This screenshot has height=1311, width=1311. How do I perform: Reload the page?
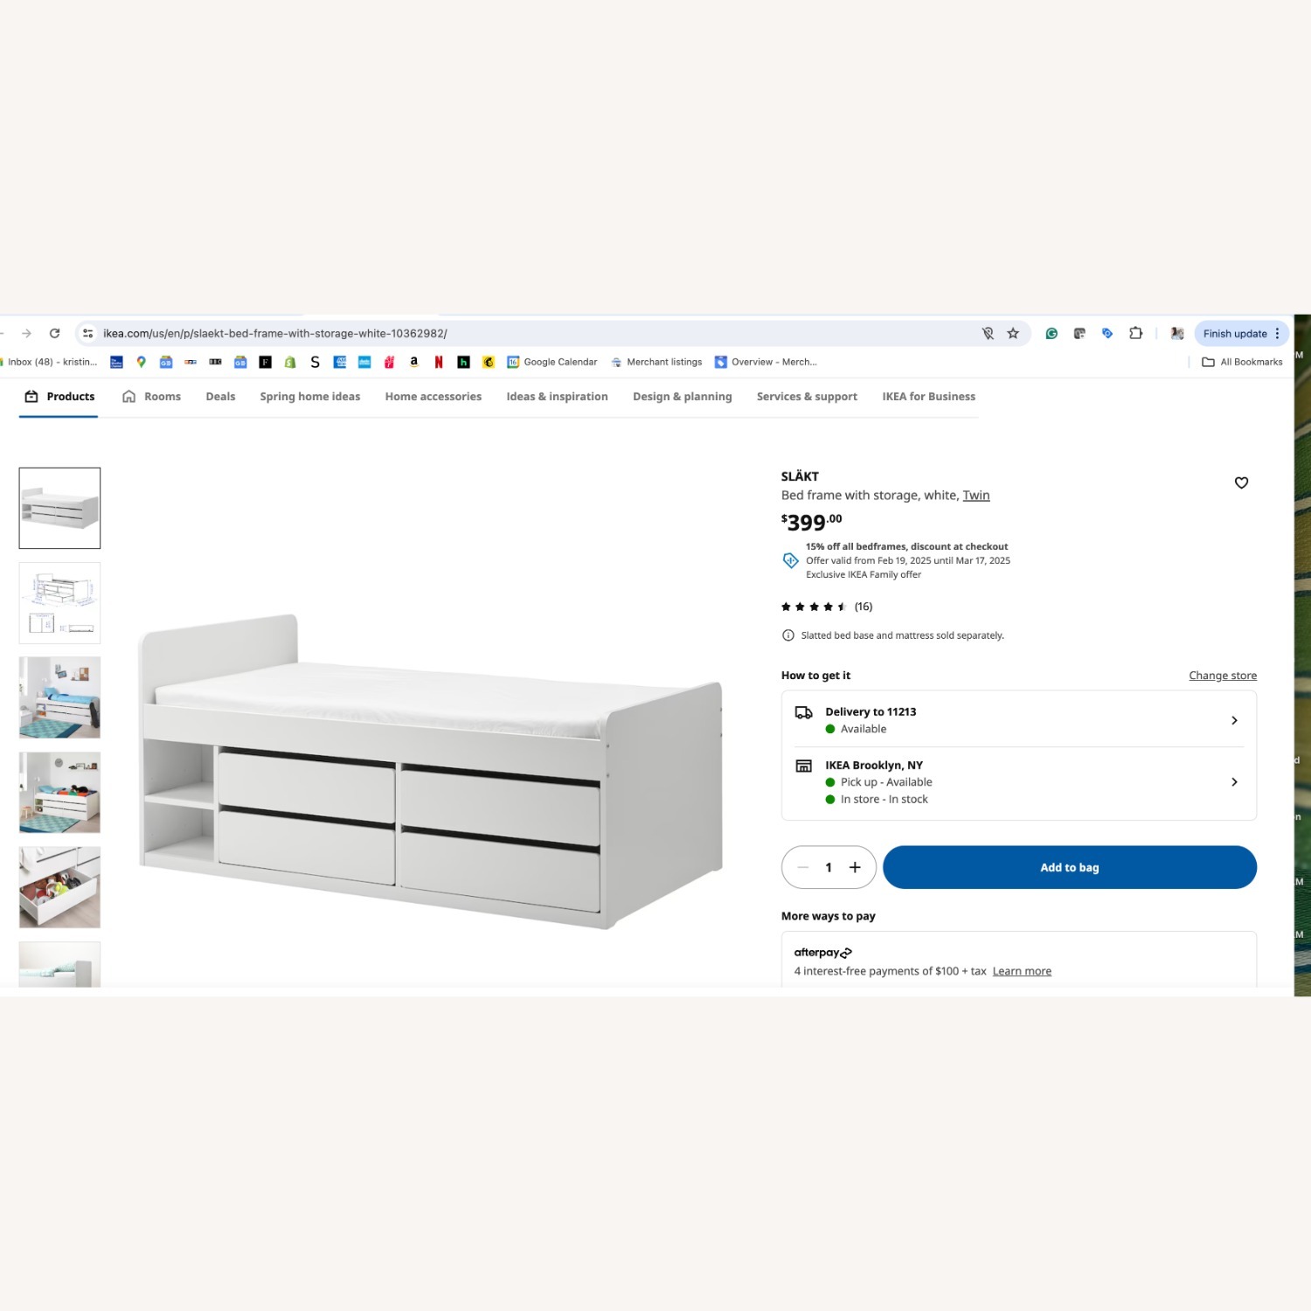coord(54,333)
